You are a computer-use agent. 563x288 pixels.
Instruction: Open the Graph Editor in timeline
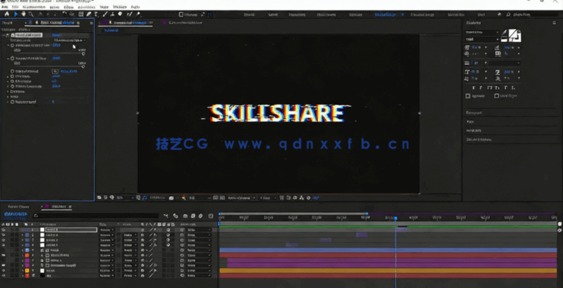pos(211,216)
